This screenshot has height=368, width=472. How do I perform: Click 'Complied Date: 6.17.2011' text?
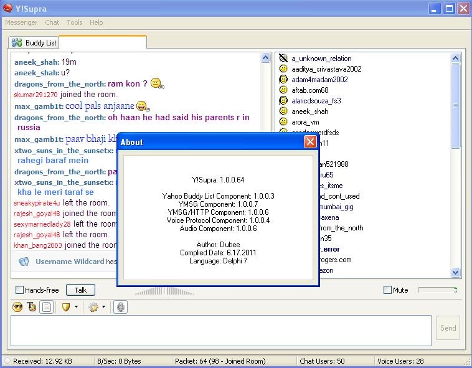point(218,253)
